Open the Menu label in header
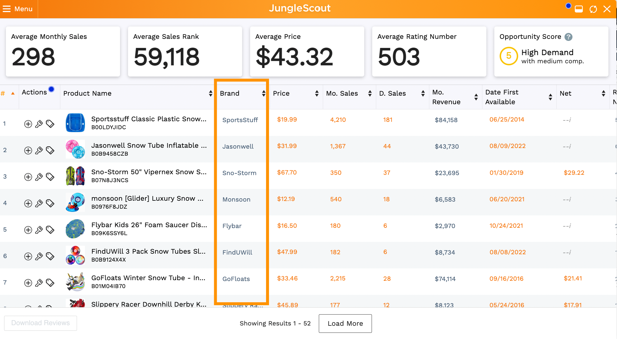The image size is (617, 339). pyautogui.click(x=23, y=9)
